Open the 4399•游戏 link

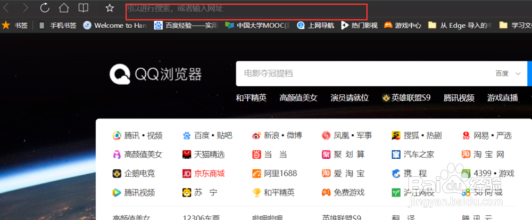[x=494, y=174]
